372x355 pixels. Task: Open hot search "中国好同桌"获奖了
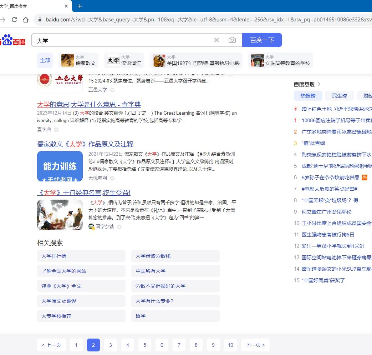click(x=323, y=280)
